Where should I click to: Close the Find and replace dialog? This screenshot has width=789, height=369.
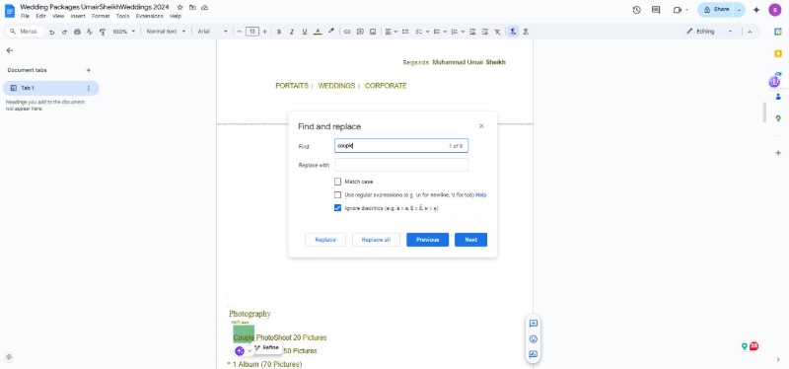(481, 126)
